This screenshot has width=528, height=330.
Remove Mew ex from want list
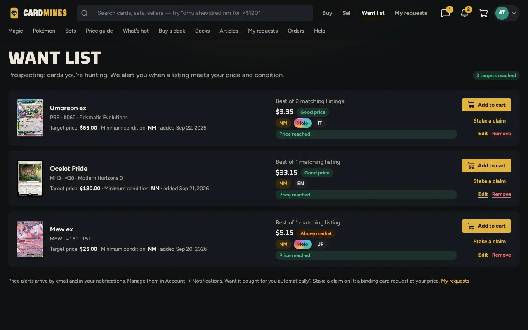coord(502,255)
